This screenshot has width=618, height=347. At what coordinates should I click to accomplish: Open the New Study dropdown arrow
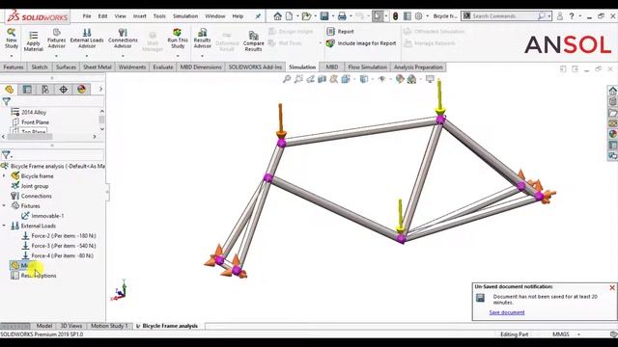point(11,56)
